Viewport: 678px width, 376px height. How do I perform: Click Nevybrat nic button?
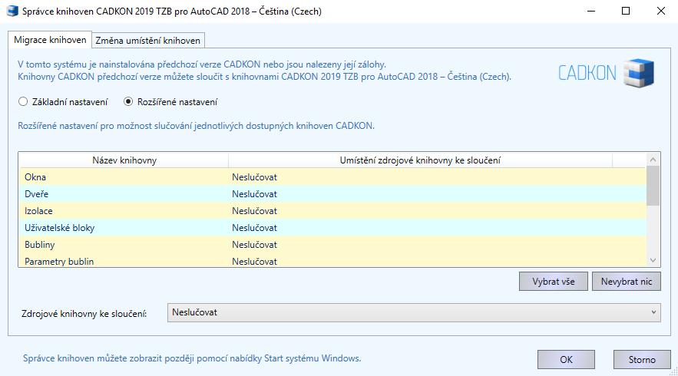(626, 282)
